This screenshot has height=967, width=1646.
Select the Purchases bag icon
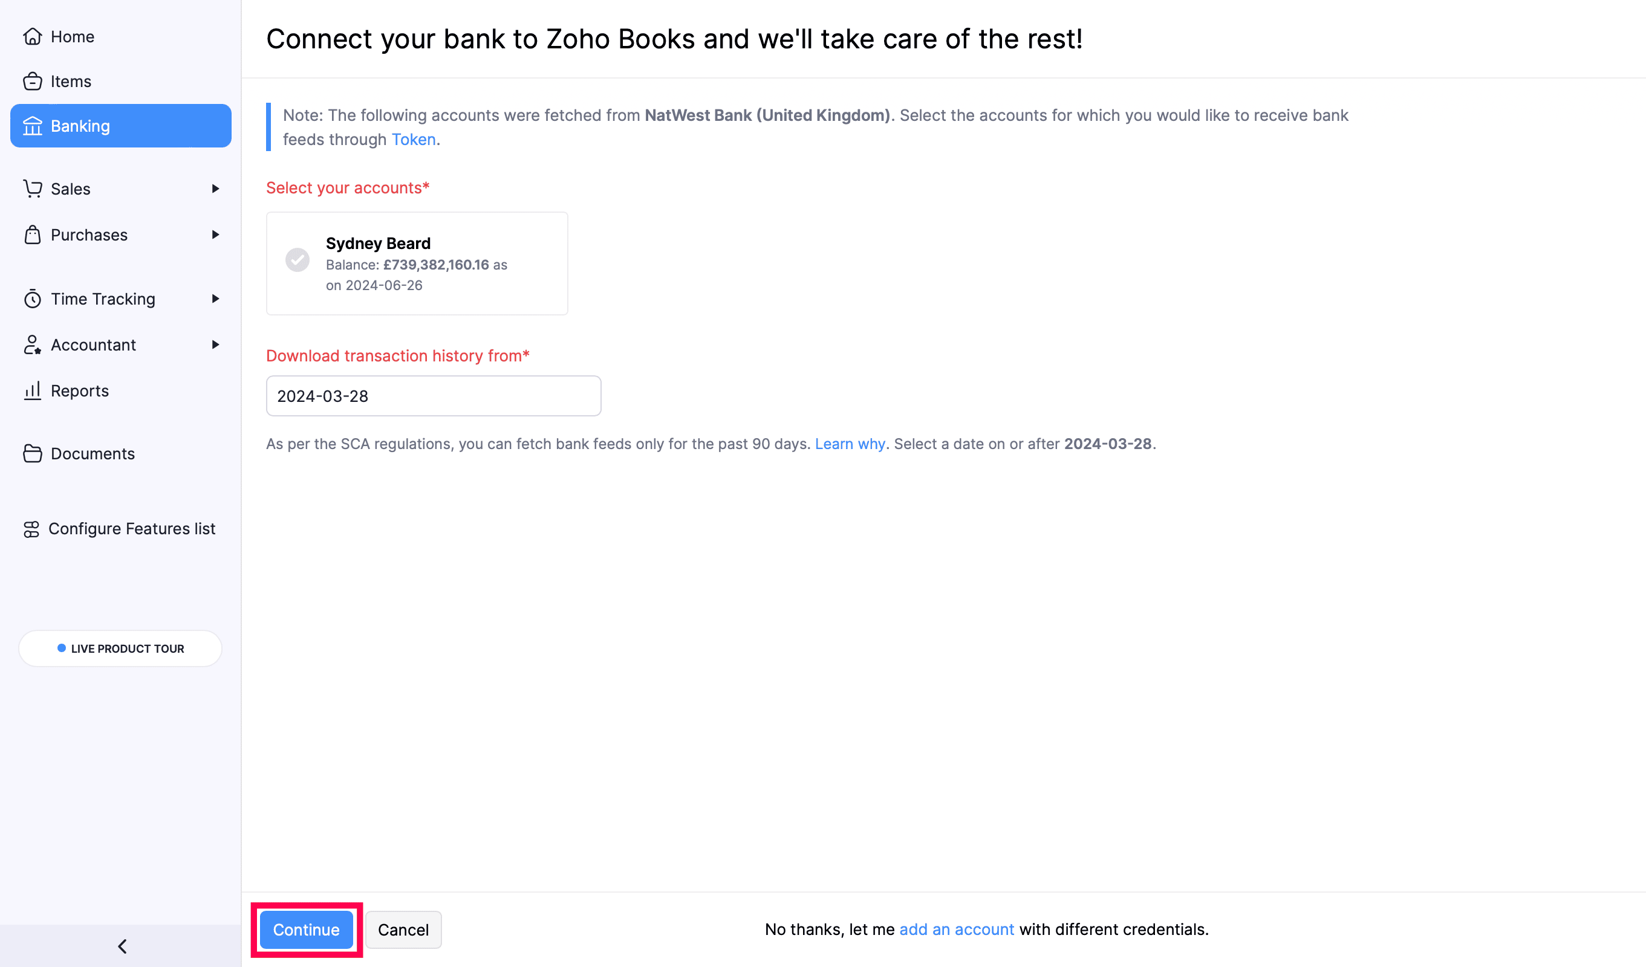[x=33, y=234]
